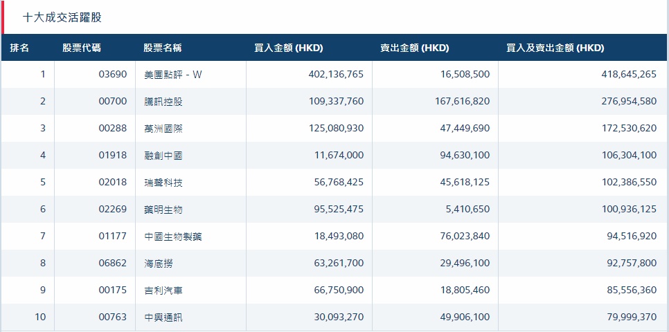Open the 中國生物製藥 row

point(173,237)
